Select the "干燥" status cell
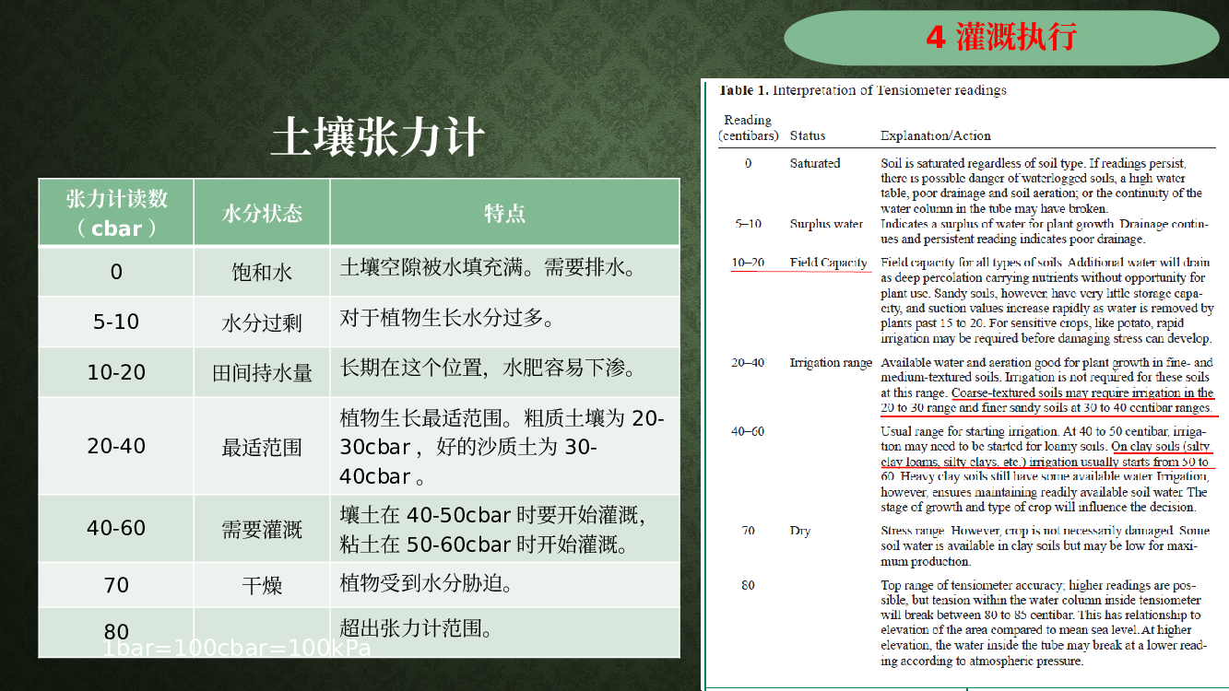This screenshot has width=1229, height=691. point(262,585)
